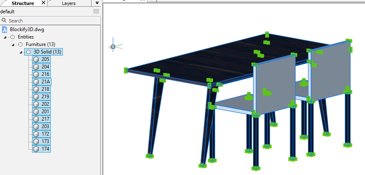Image resolution: width=365 pixels, height=175 pixels.
Task: Select the text 21A in tree
Action: 46,82
